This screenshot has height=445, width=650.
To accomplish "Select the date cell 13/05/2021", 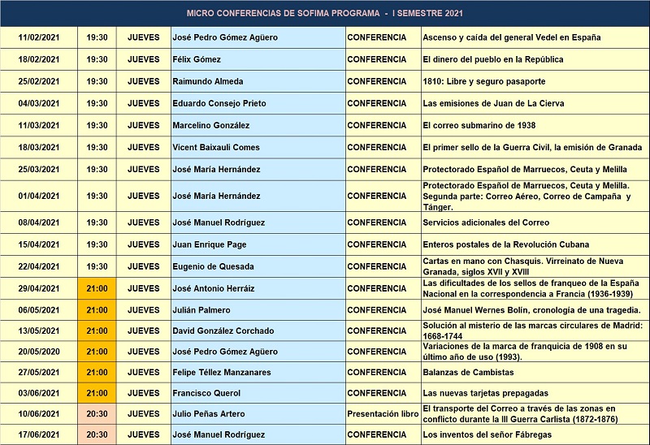I will pos(39,331).
